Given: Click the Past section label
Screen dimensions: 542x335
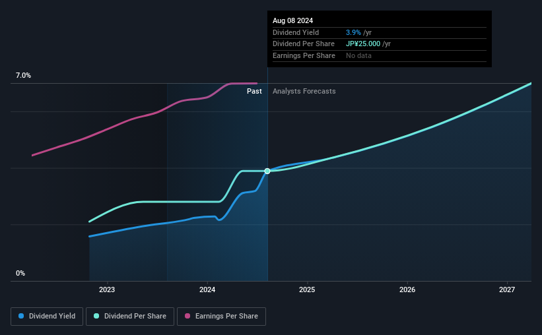Looking at the screenshot, I should pyautogui.click(x=254, y=91).
